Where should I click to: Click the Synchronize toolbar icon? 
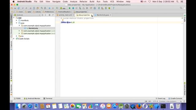tap(18, 8)
